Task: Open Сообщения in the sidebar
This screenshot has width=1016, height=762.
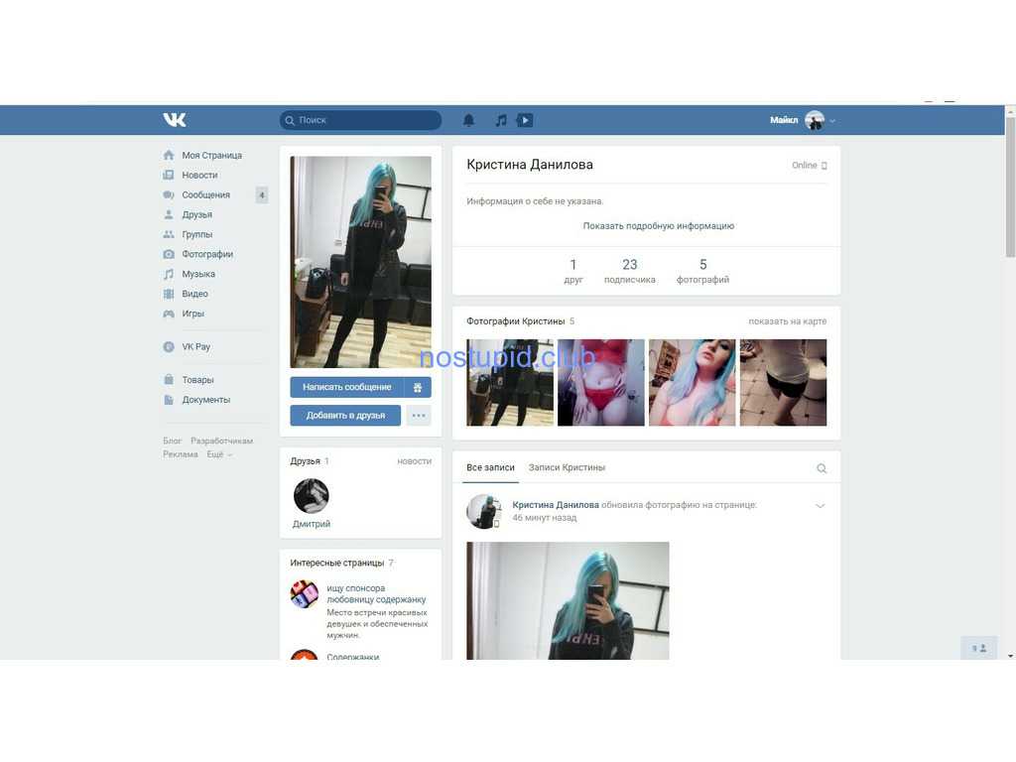Action: pos(205,194)
